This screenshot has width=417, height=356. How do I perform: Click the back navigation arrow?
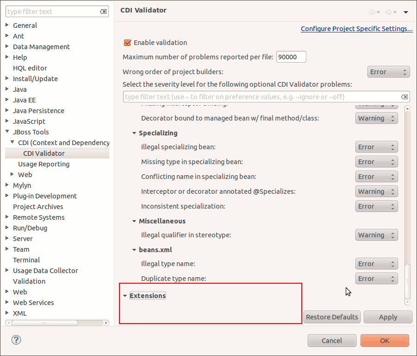pos(372,12)
